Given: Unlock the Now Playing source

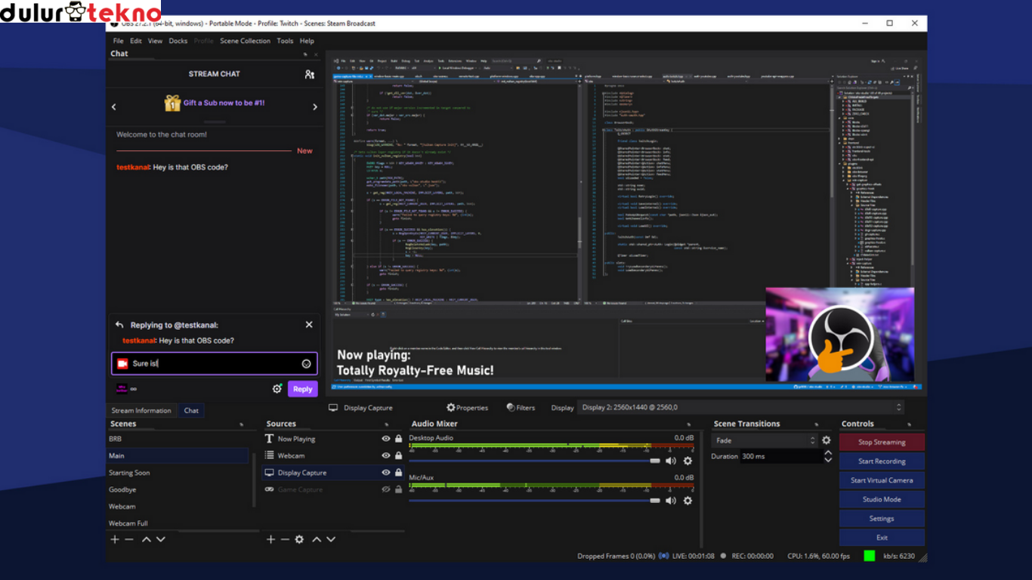Looking at the screenshot, I should [x=398, y=439].
